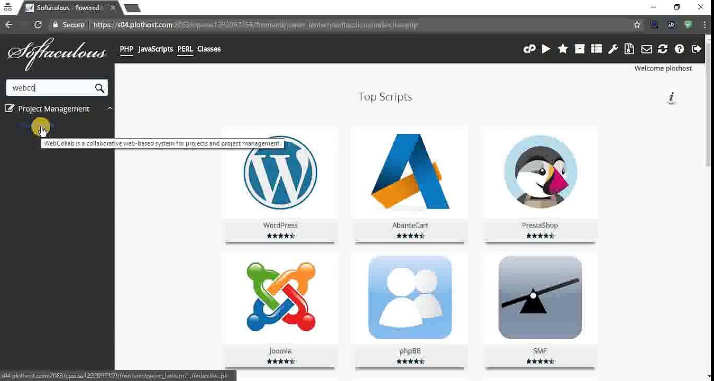Image resolution: width=714 pixels, height=381 pixels.
Task: Open cPanel via the cP icon
Action: point(529,49)
